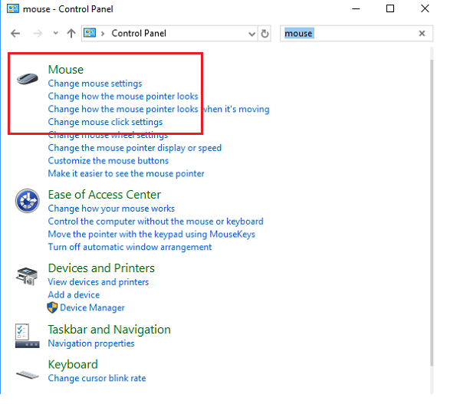Open Navigation properties link

[x=90, y=343]
